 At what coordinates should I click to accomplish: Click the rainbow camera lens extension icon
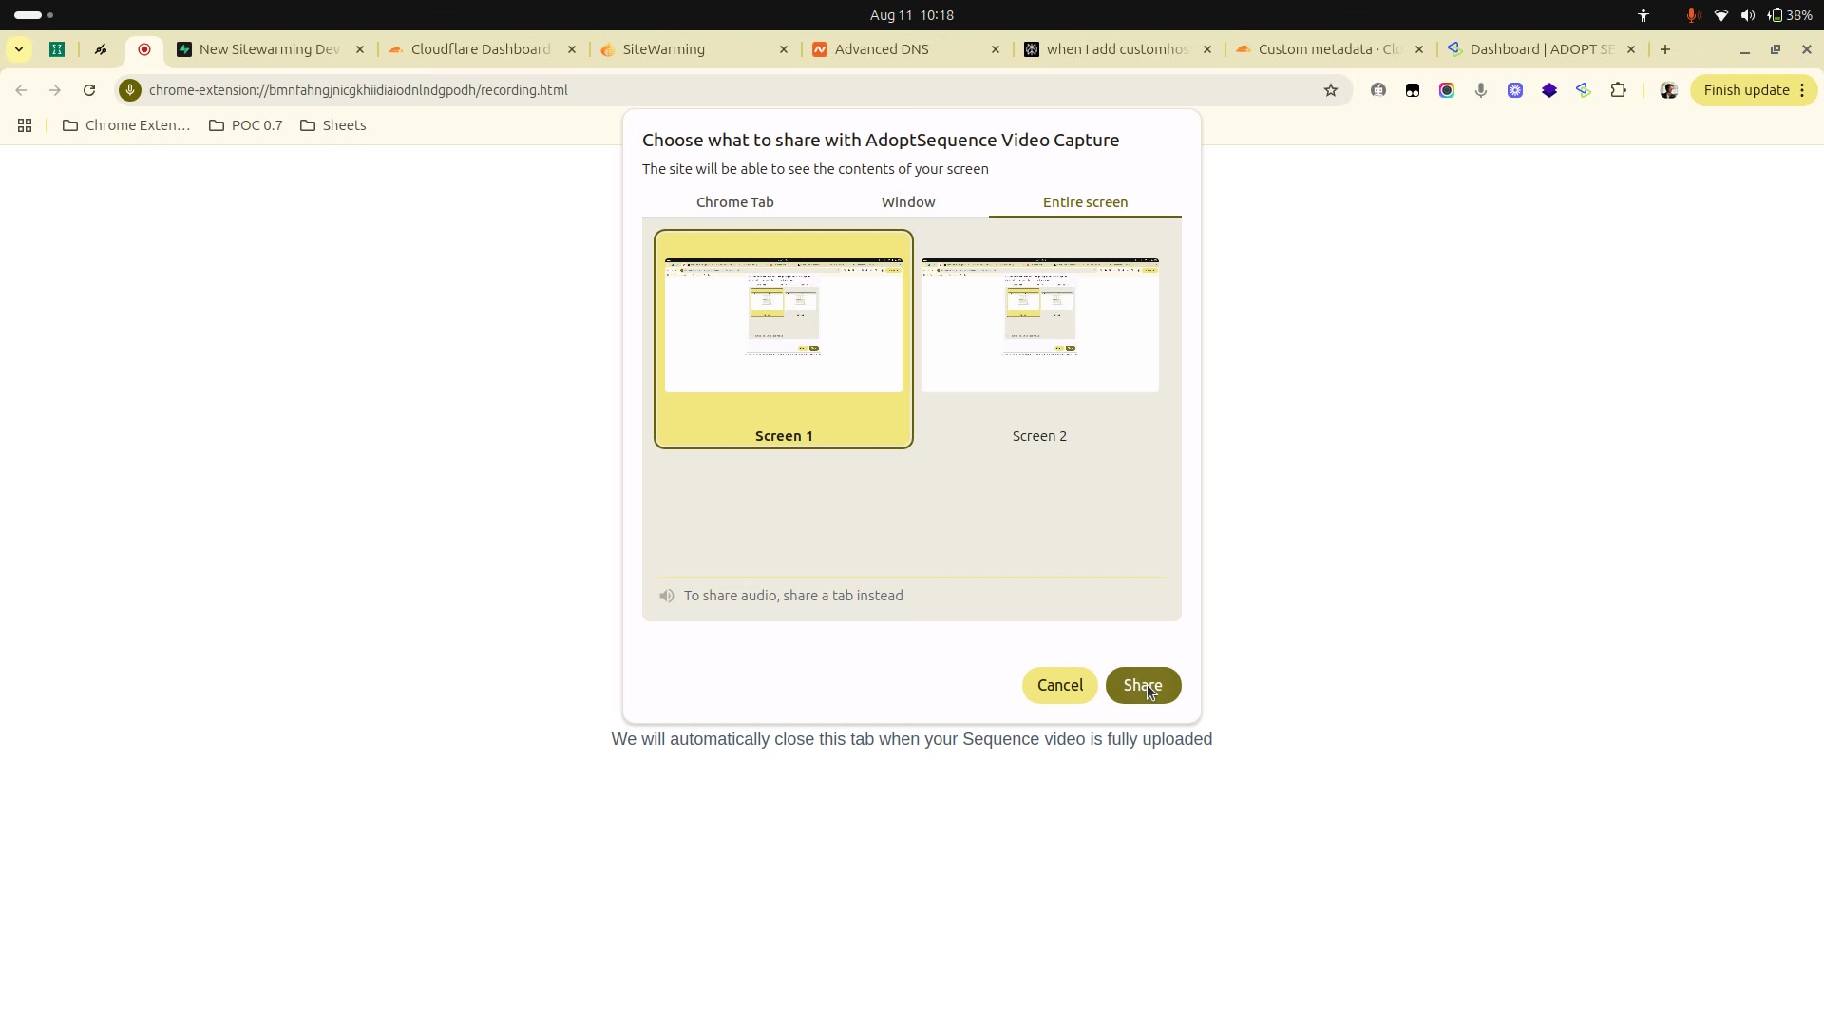[x=1446, y=90]
